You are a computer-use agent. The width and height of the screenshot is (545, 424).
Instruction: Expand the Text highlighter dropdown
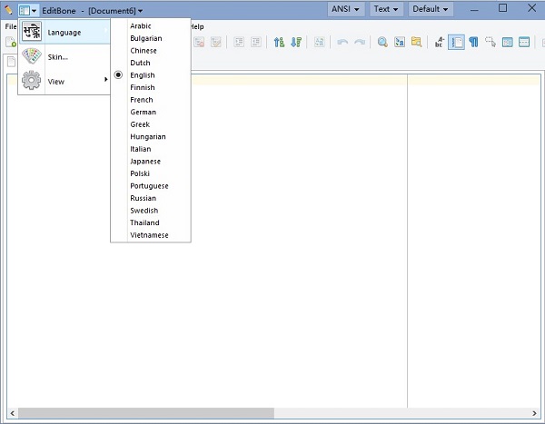click(387, 9)
